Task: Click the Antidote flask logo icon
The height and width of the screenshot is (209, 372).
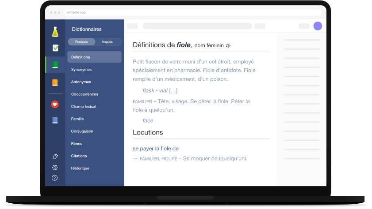Action: [55, 32]
